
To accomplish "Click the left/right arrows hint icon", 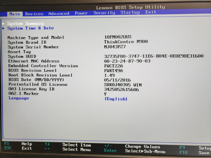I will (x=47, y=149).
